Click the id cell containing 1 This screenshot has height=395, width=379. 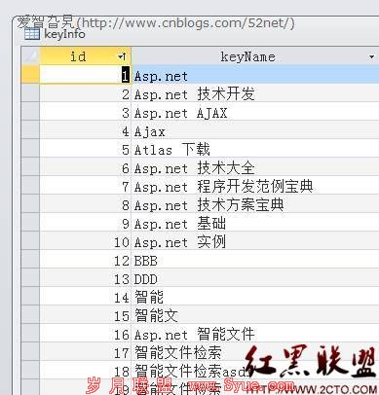[86, 75]
